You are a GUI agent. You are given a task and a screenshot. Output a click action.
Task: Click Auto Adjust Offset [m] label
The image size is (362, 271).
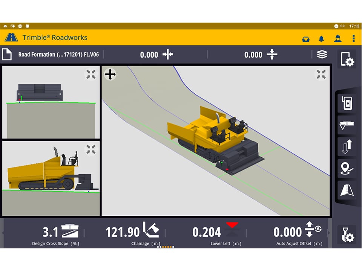[299, 244]
